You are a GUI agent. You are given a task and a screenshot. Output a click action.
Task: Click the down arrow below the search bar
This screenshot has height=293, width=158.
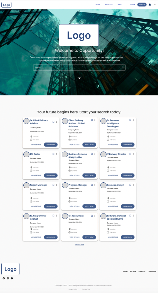coord(79,78)
